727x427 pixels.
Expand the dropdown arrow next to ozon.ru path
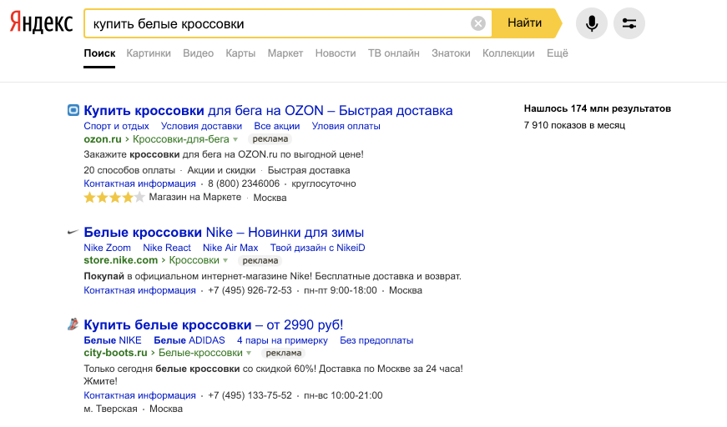pos(236,139)
